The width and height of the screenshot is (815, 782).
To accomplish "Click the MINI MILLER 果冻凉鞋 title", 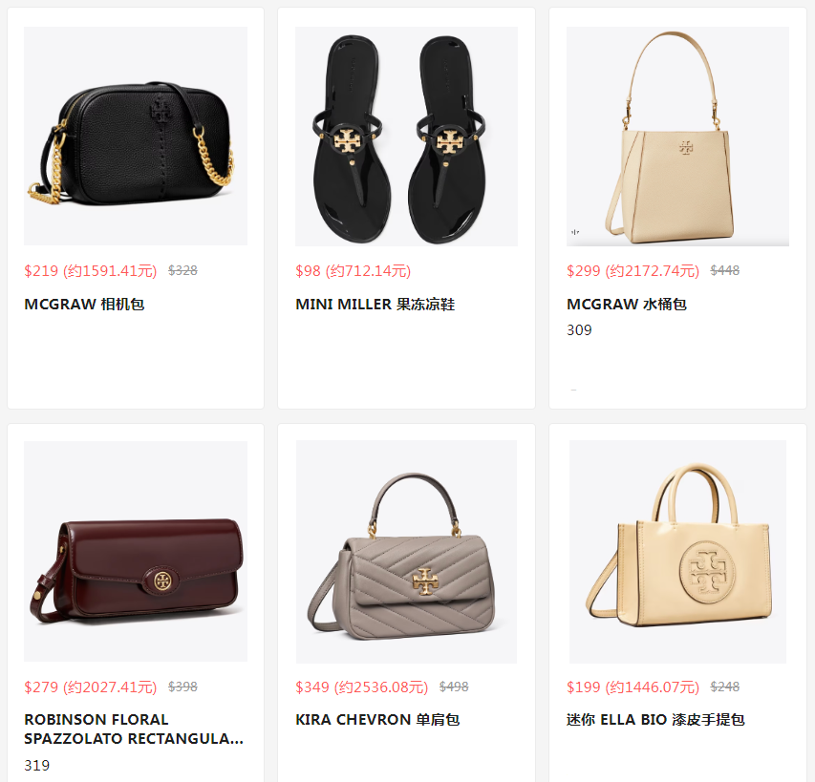I will click(375, 304).
